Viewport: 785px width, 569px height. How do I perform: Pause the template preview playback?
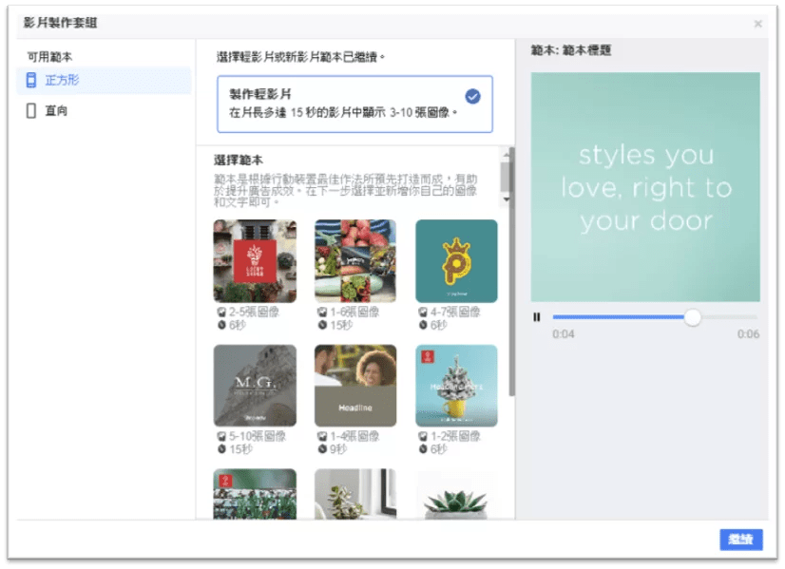click(x=537, y=316)
